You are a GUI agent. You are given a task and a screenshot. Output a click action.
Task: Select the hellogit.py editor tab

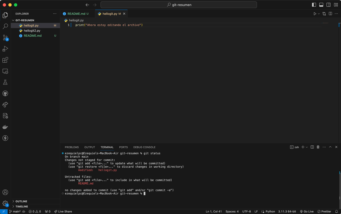coord(111,14)
